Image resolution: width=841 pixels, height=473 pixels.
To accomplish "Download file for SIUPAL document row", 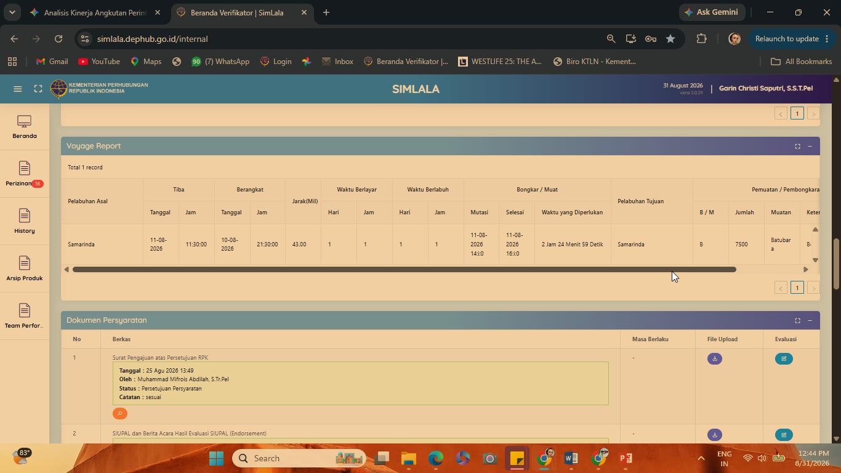I will (x=714, y=435).
